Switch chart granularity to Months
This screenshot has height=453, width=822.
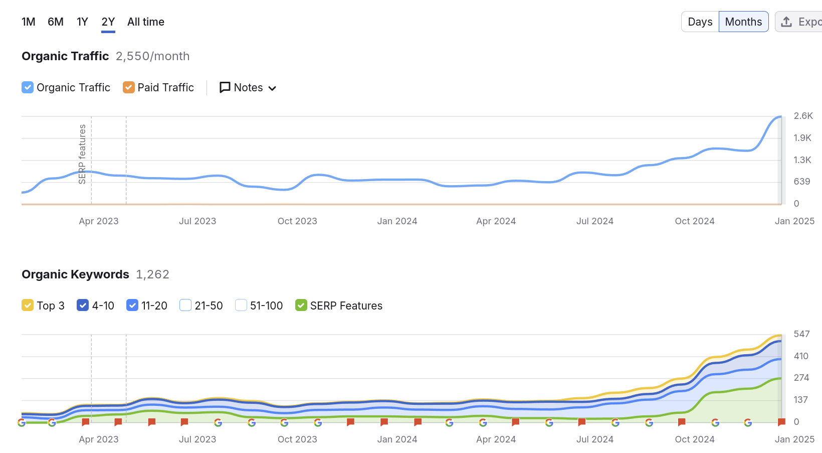coord(744,22)
